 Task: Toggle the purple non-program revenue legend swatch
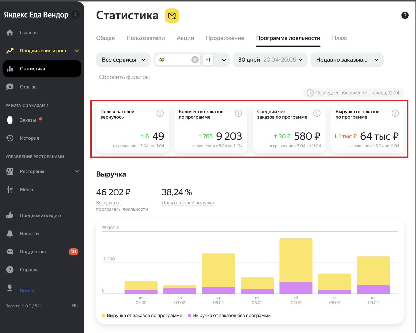pyautogui.click(x=190, y=315)
